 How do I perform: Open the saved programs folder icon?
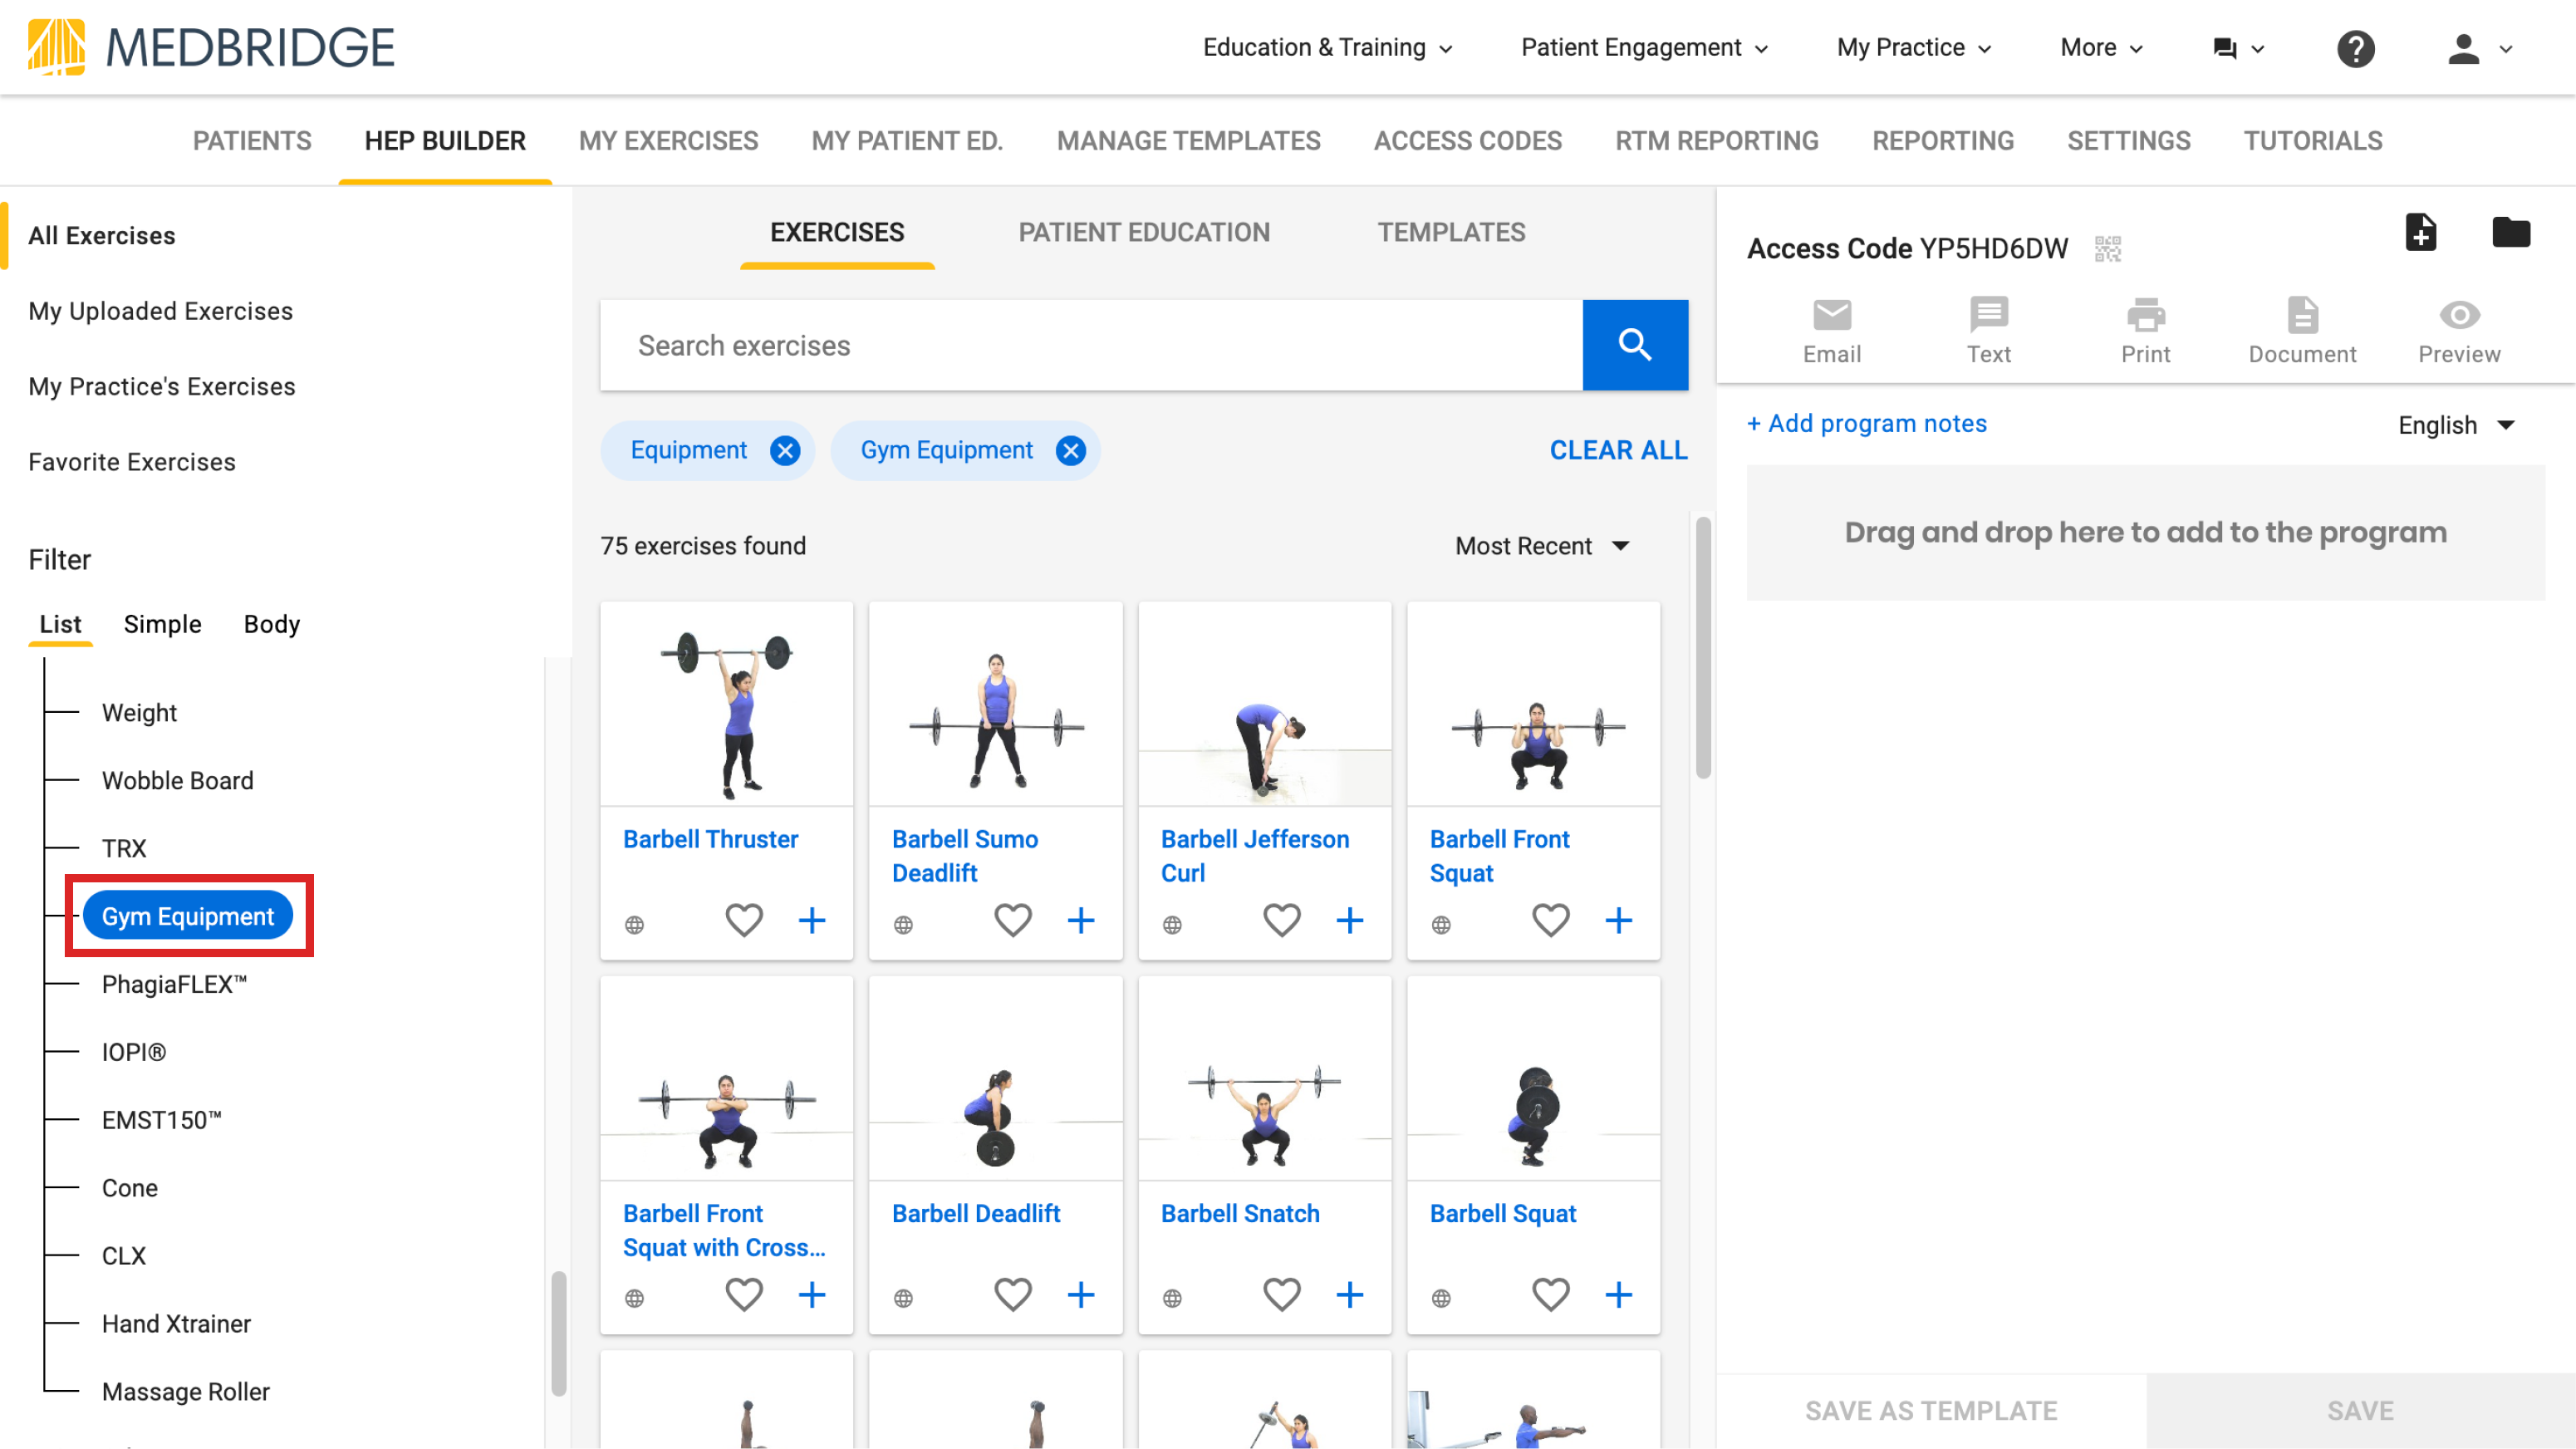(2512, 232)
